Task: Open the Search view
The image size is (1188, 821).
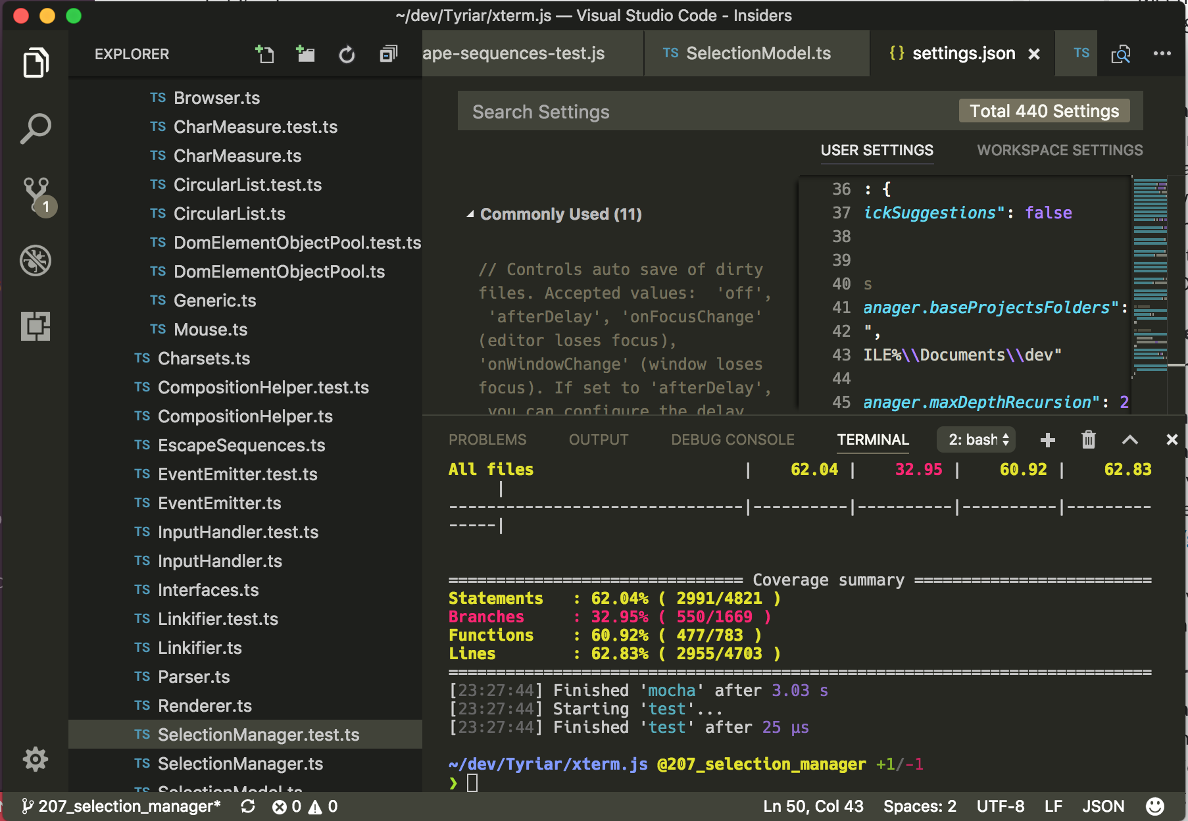Action: [36, 127]
